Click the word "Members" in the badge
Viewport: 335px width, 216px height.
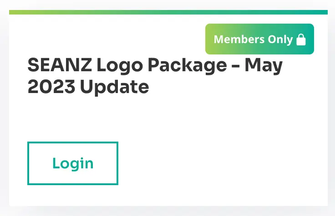[238, 39]
